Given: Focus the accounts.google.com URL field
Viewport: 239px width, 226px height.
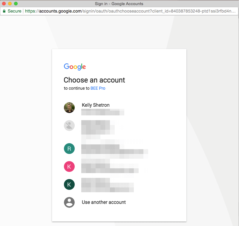Looking at the screenshot, I should coord(130,11).
